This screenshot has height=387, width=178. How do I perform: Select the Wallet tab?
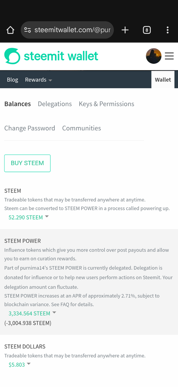(163, 80)
